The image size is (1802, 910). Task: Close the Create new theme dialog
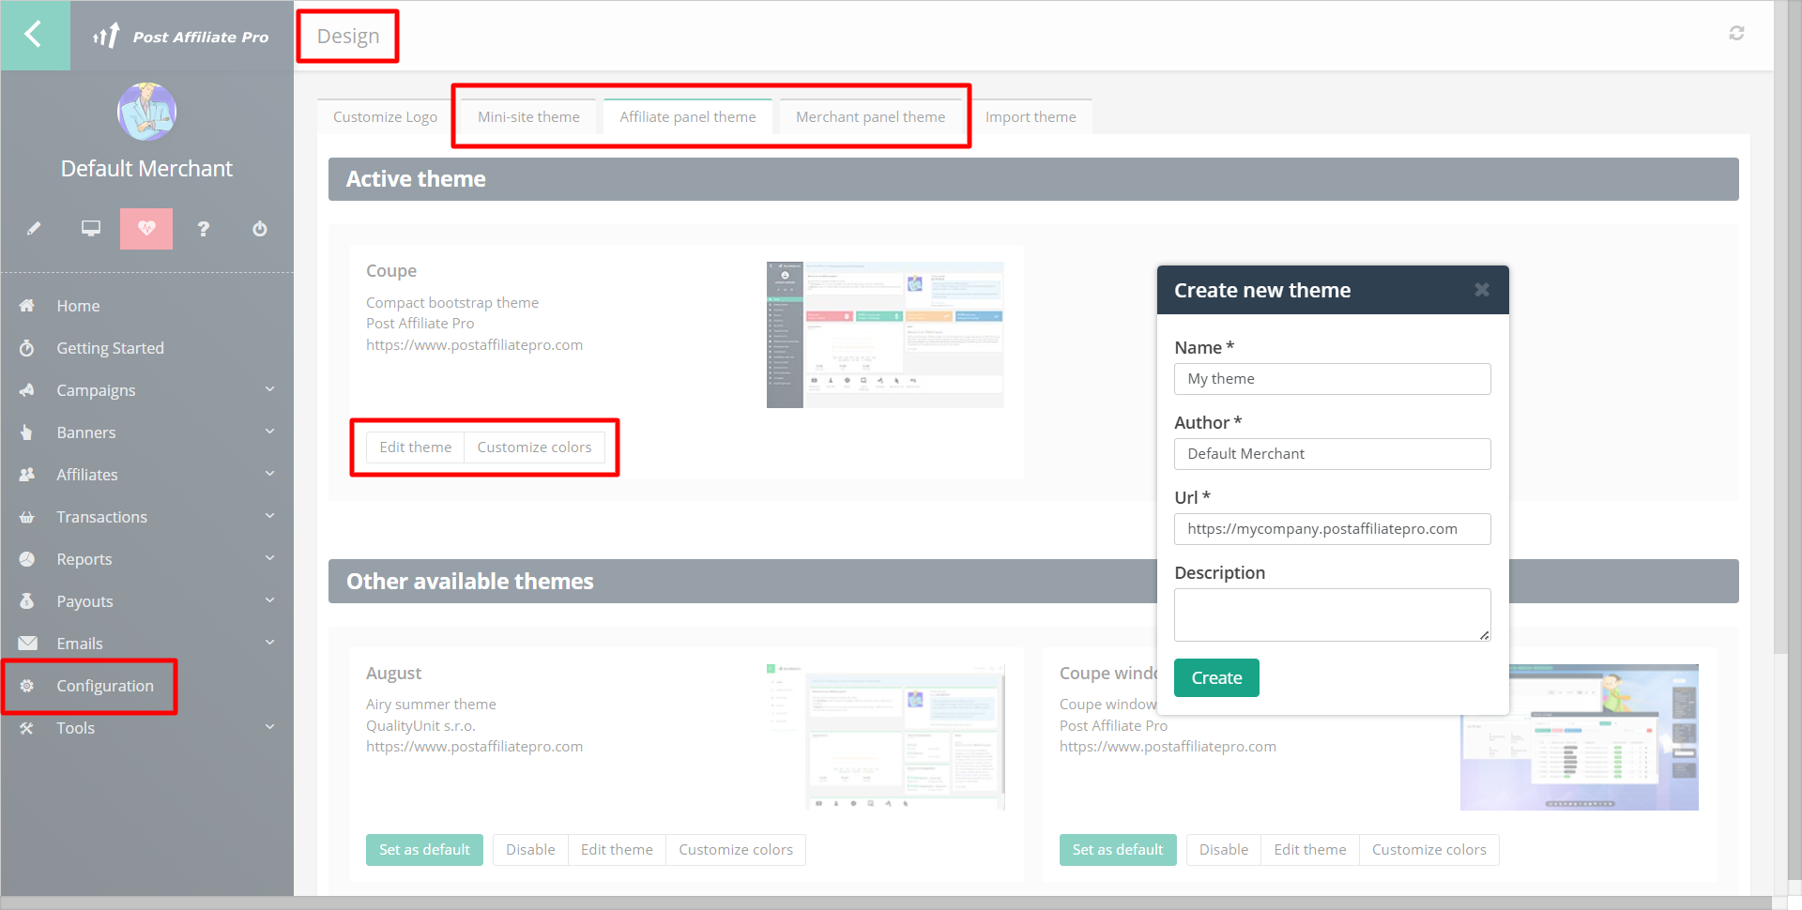[x=1481, y=290]
